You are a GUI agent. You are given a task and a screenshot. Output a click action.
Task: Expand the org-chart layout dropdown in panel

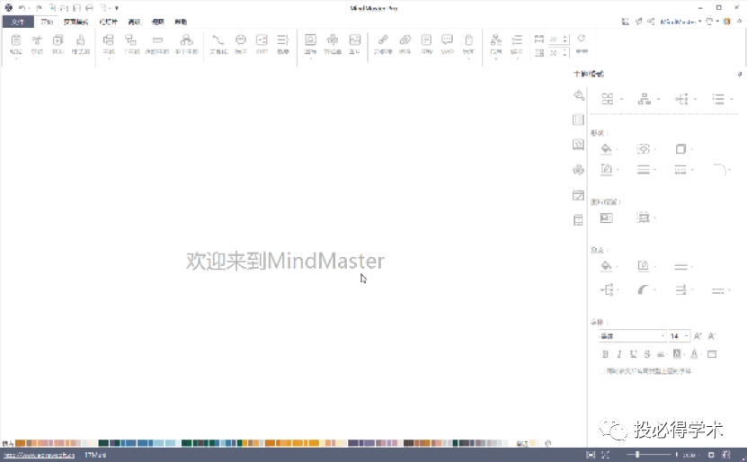658,100
